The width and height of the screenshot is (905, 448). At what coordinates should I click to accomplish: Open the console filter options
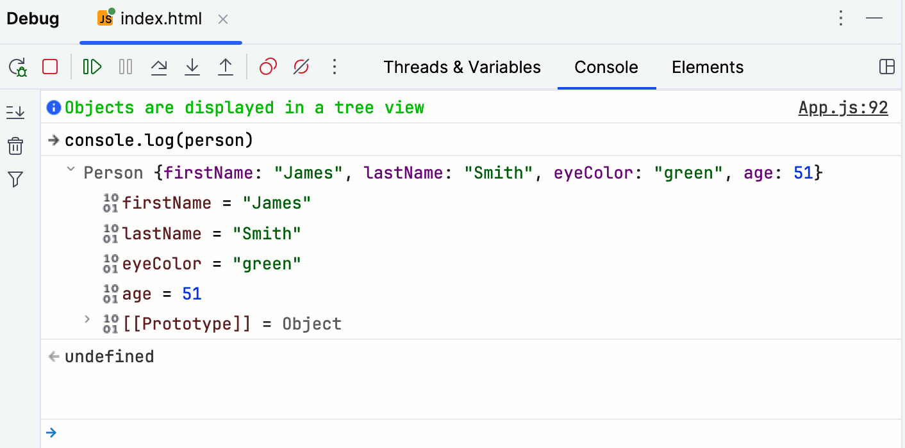click(x=15, y=180)
